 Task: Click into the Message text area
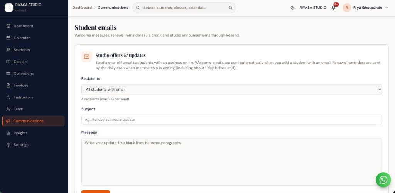[231, 162]
